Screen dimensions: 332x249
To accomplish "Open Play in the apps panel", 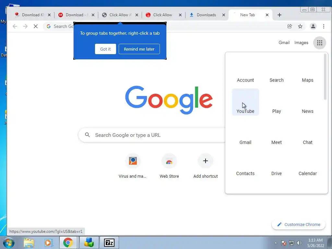I will [277, 102].
